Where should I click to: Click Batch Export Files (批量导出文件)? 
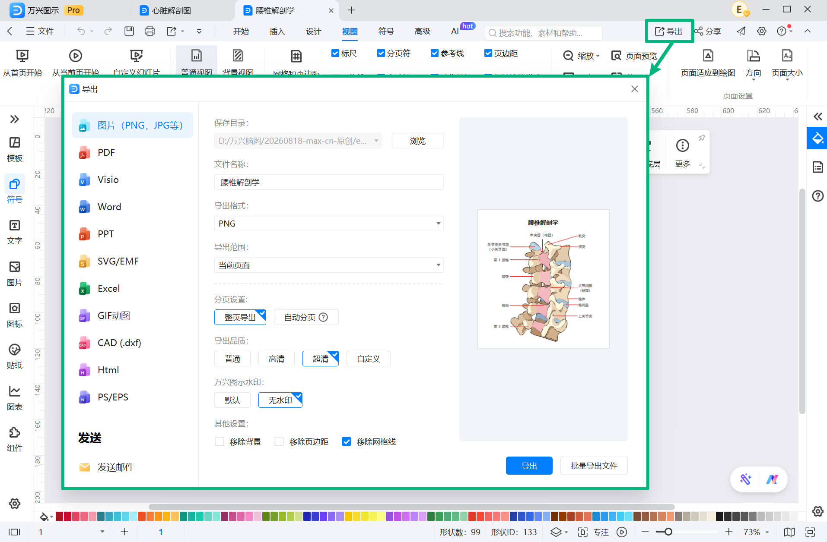coord(594,466)
